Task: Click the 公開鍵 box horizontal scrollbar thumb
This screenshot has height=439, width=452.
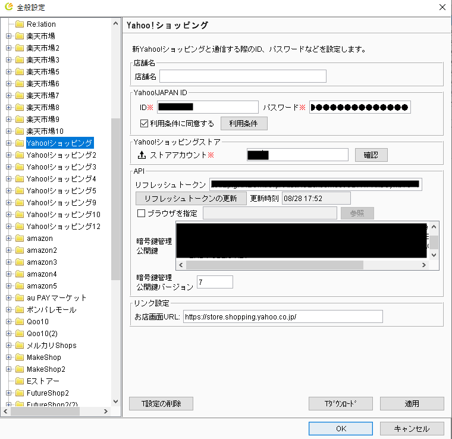Action: point(274,265)
